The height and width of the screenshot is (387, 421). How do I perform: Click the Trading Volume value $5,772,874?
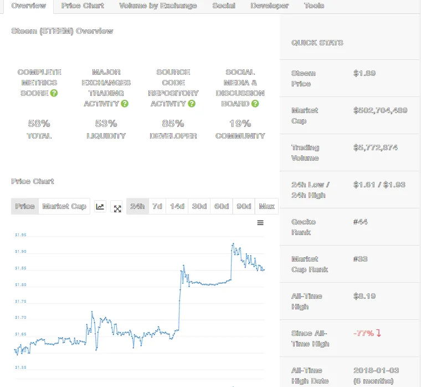(x=376, y=147)
